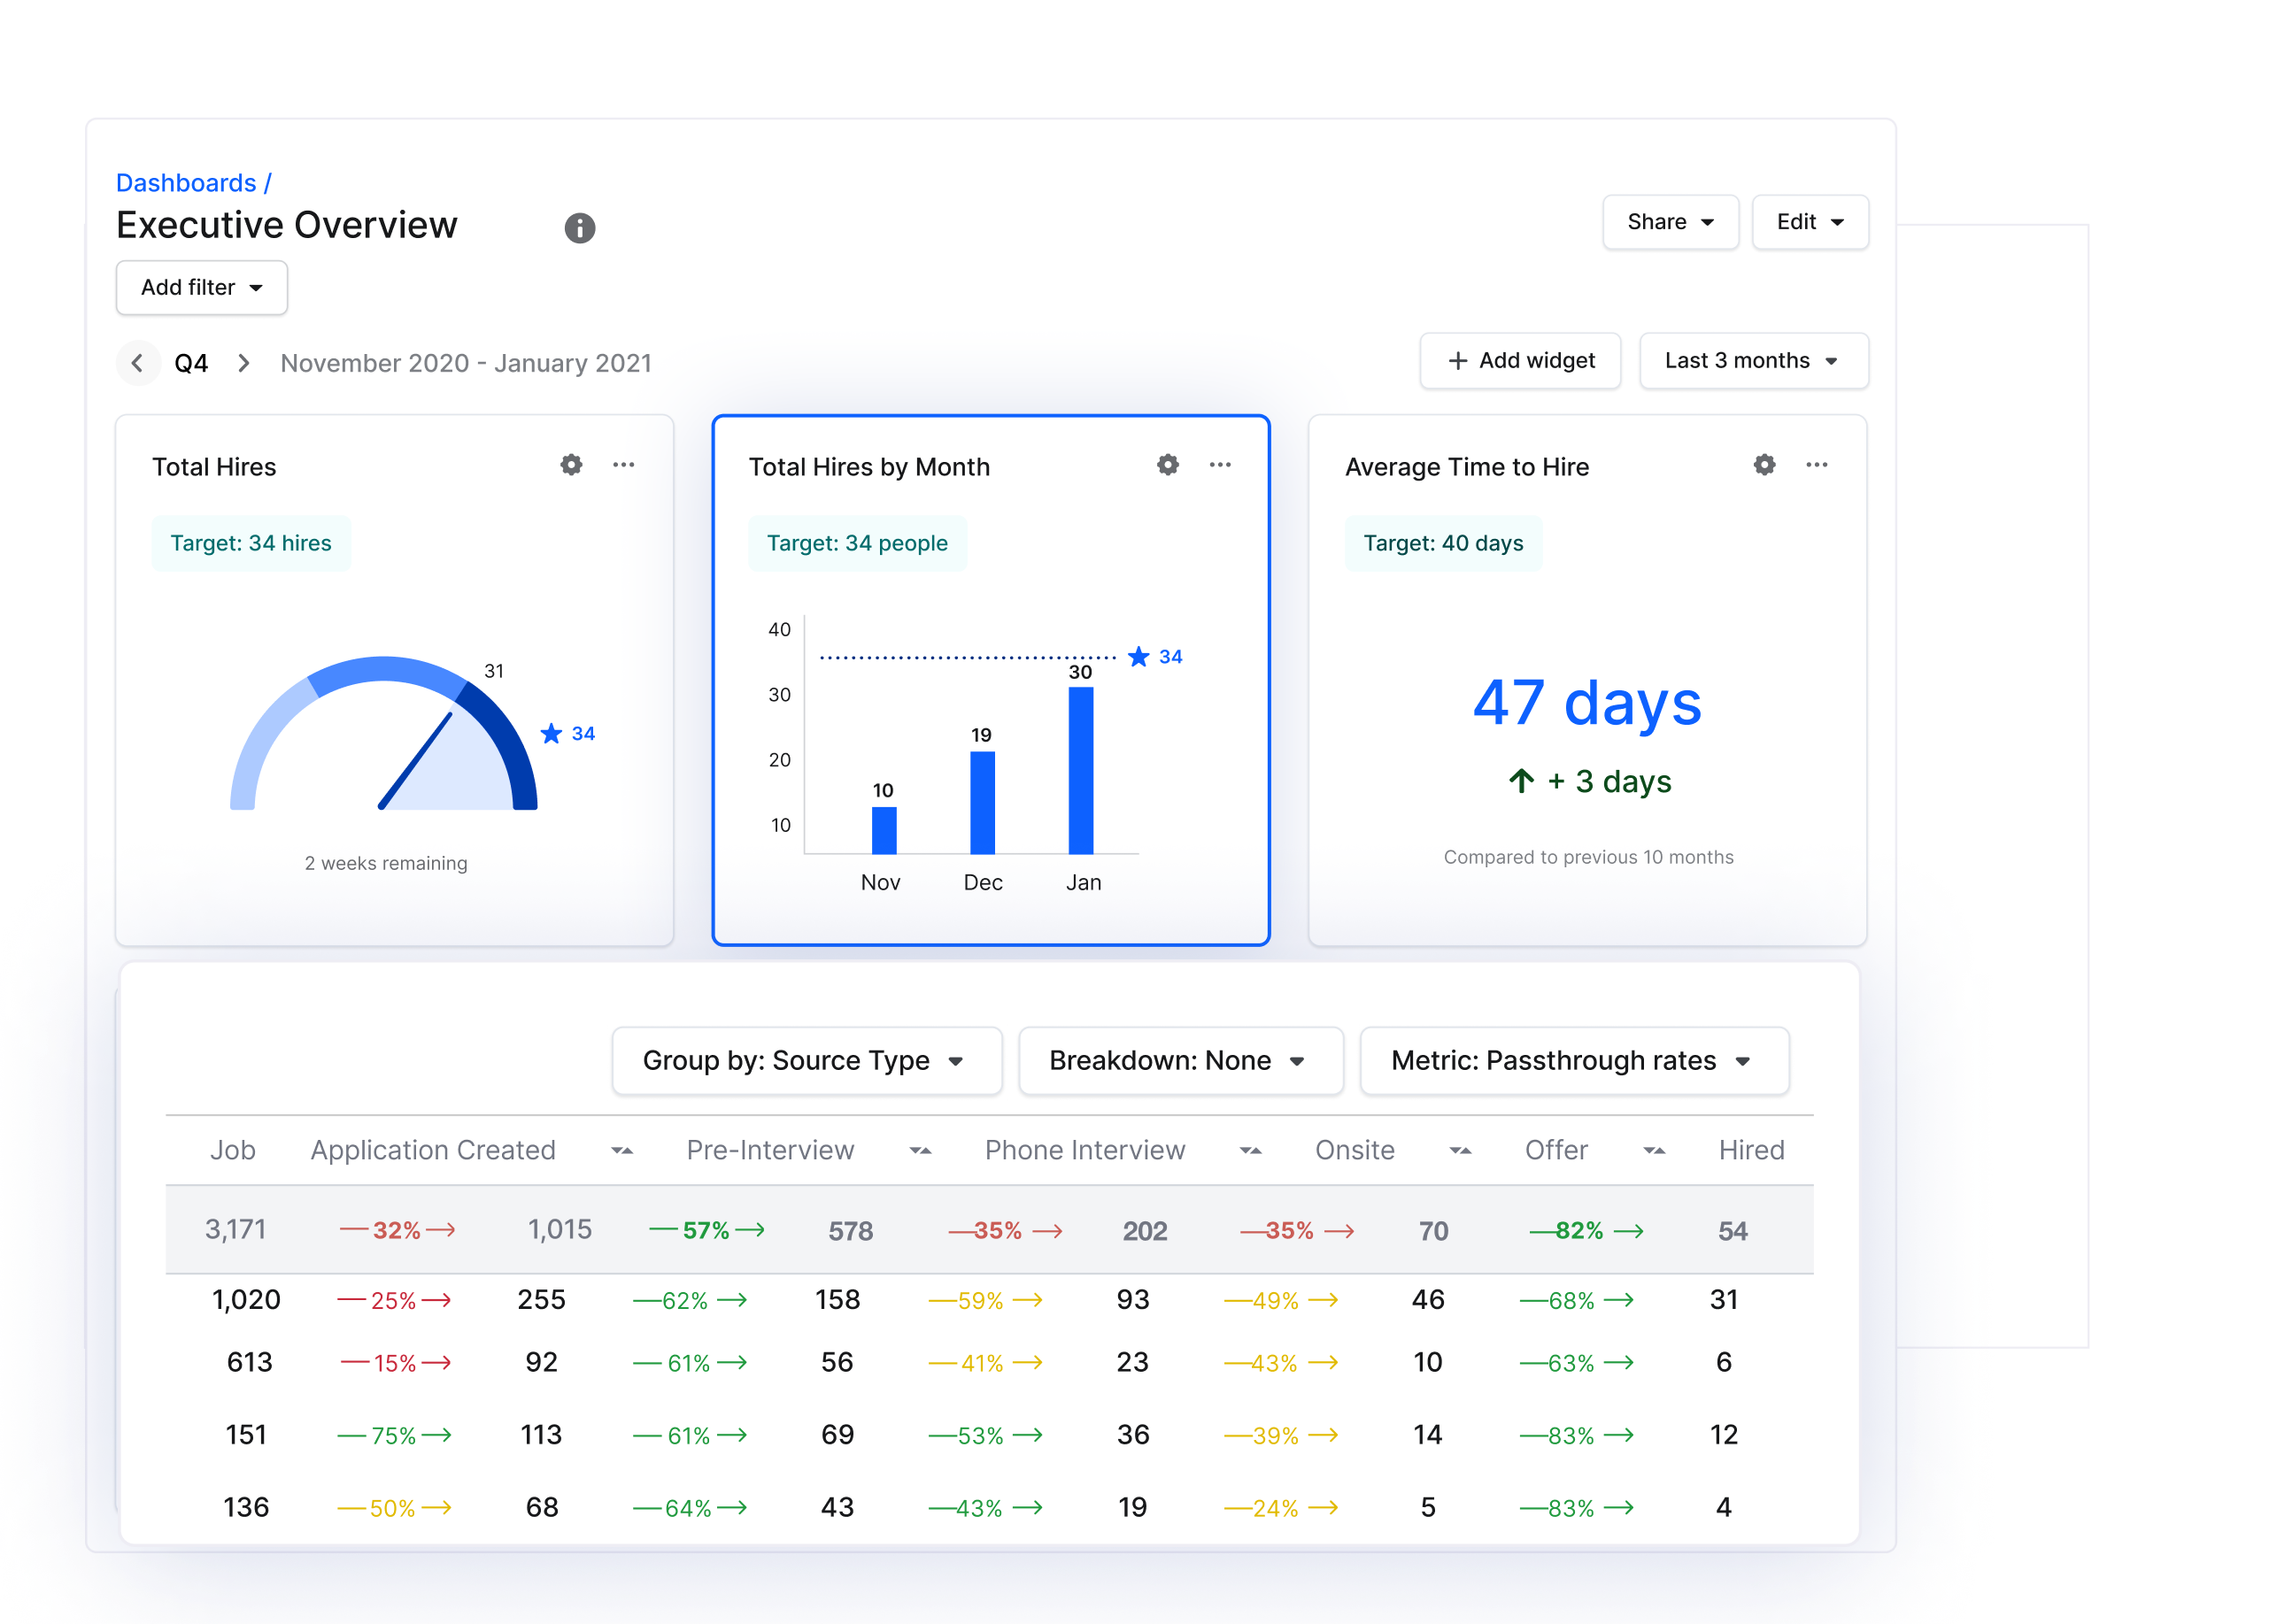This screenshot has width=2277, height=1624.
Task: Go to next quarter with right chevron
Action: tap(243, 363)
